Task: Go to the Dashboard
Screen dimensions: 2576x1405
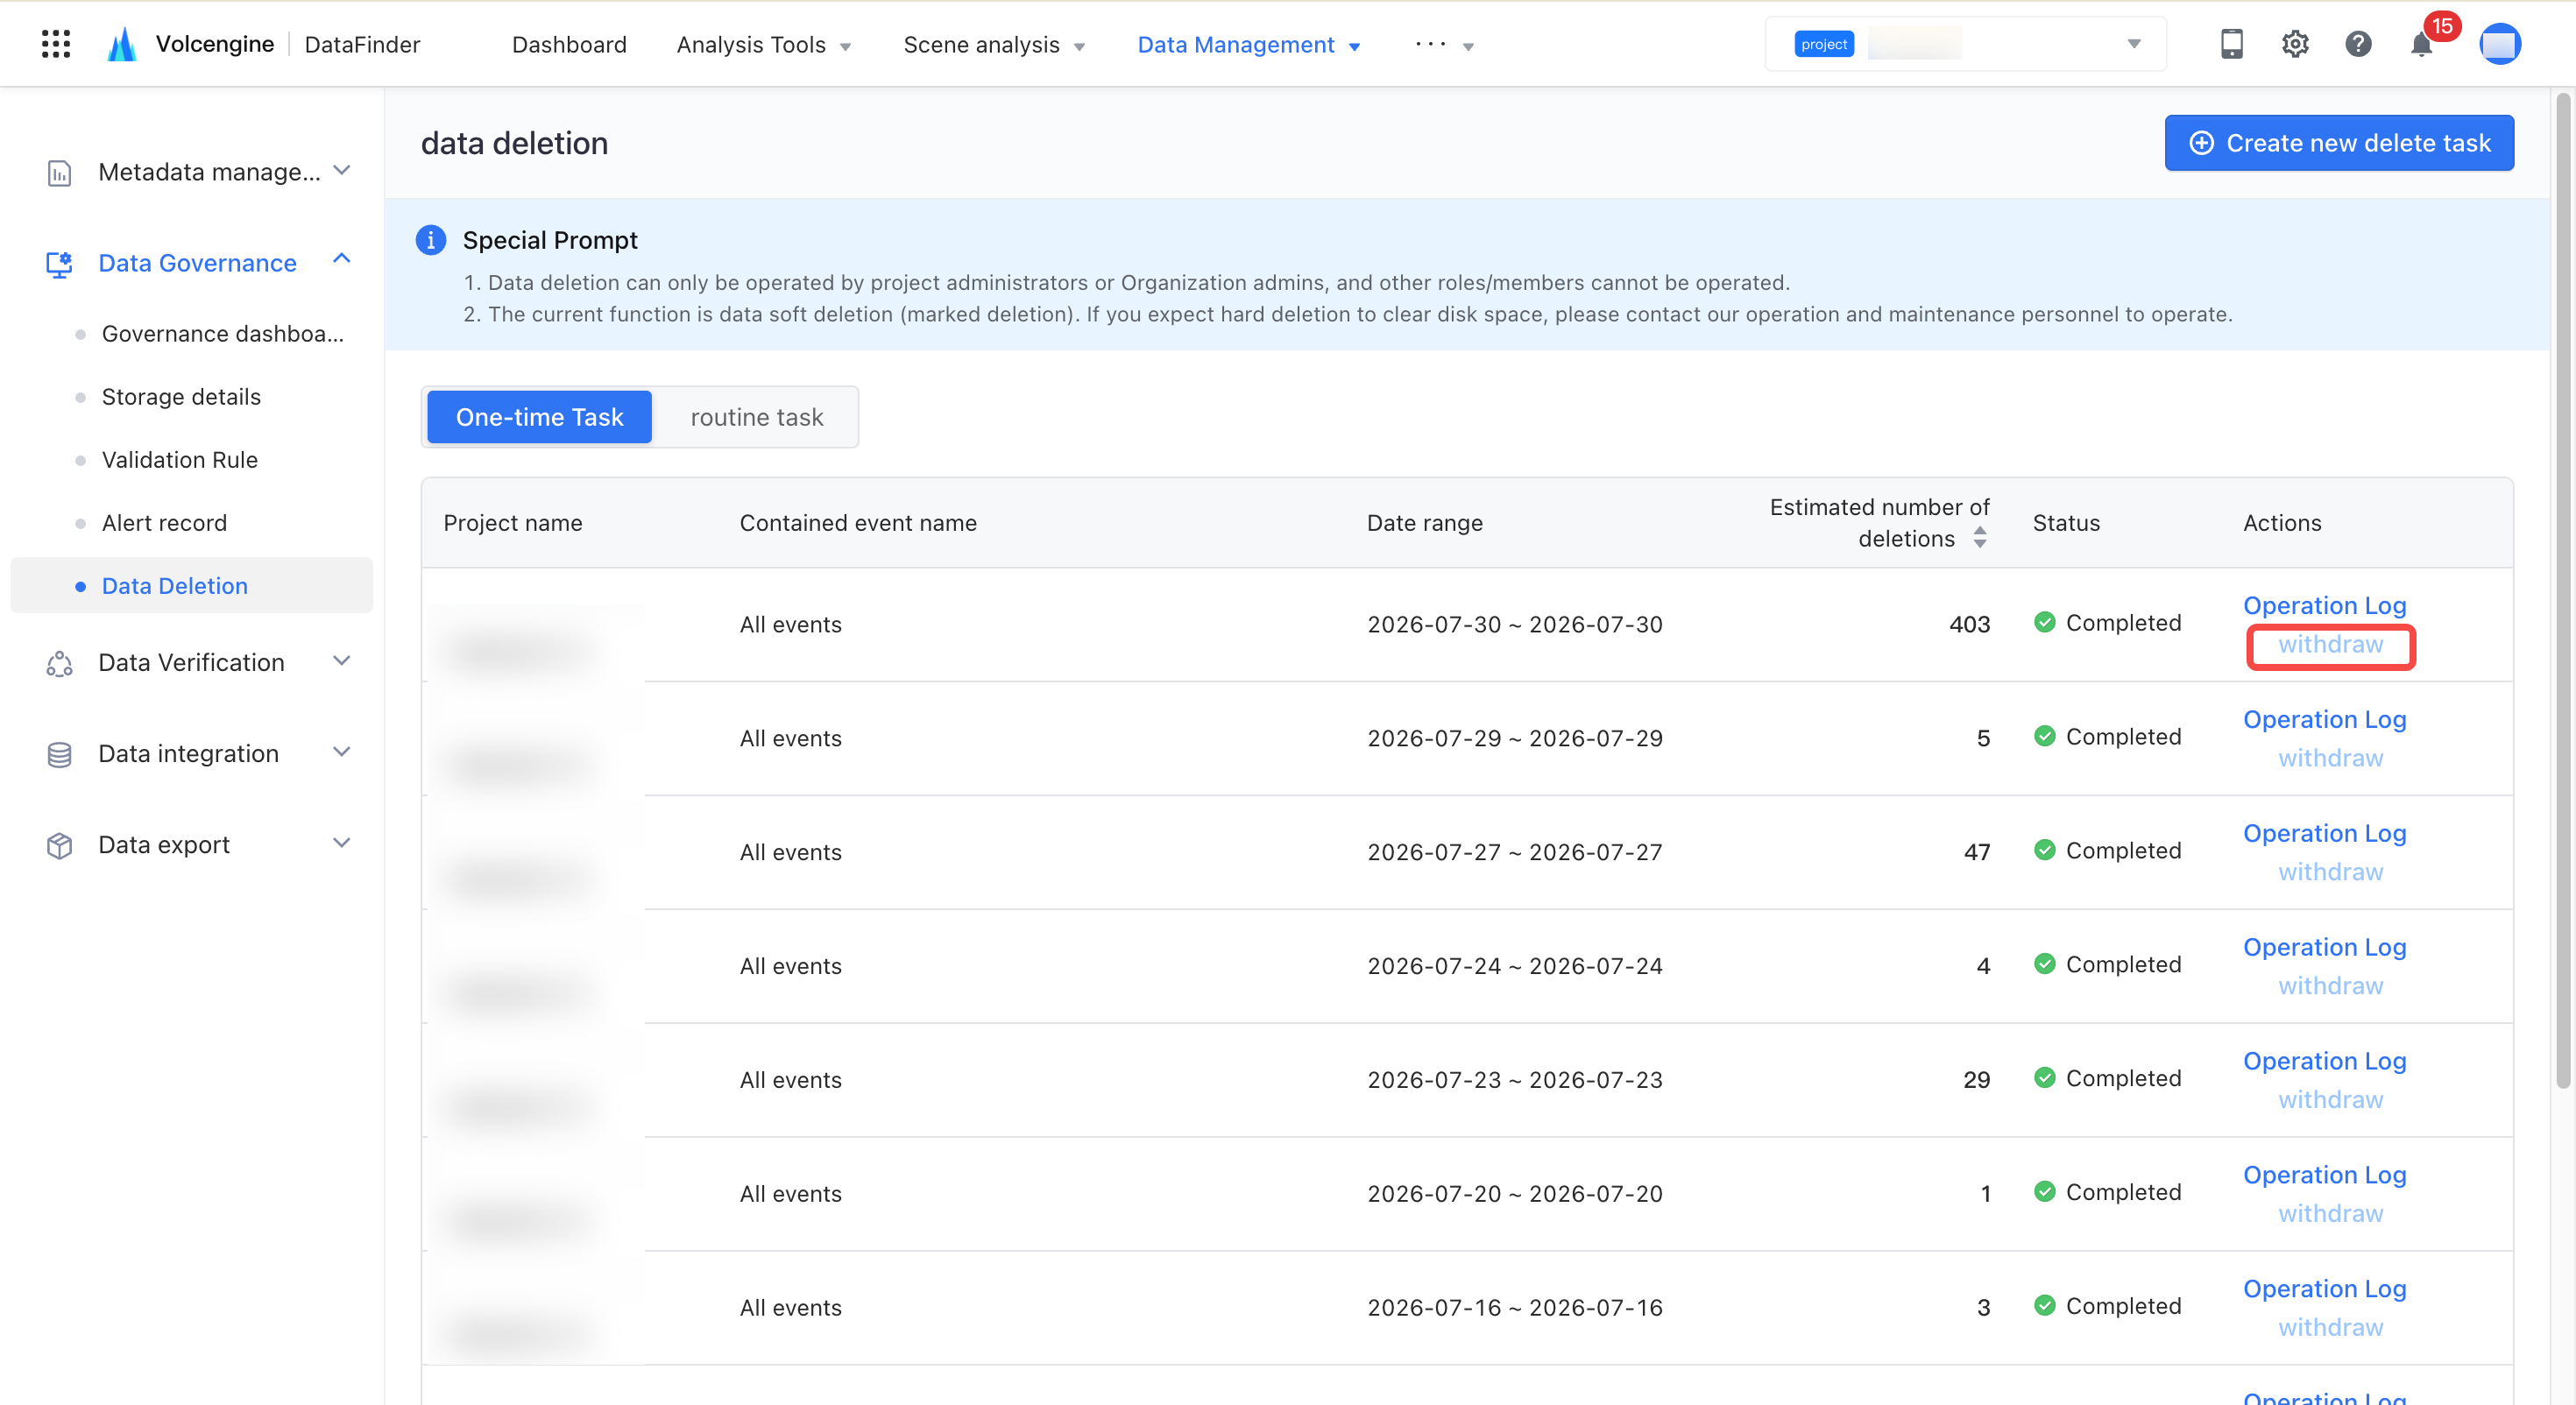Action: [569, 45]
